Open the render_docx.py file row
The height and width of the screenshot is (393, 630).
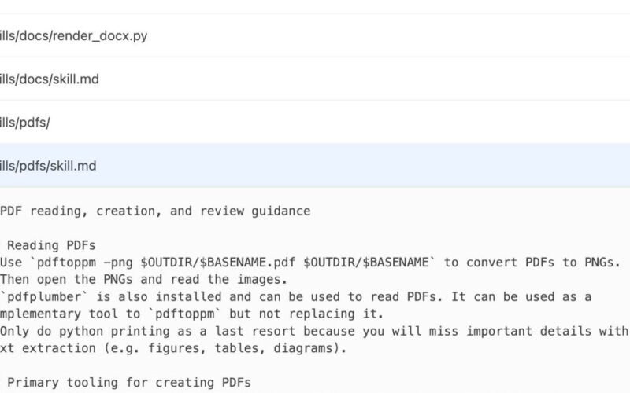coord(73,35)
